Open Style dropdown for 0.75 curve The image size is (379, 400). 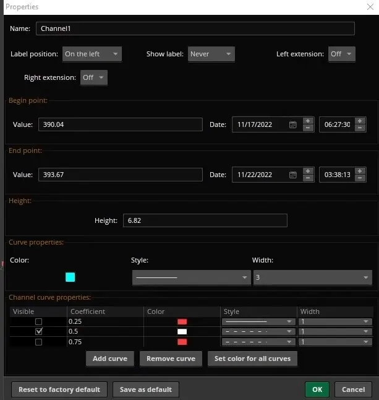point(258,342)
